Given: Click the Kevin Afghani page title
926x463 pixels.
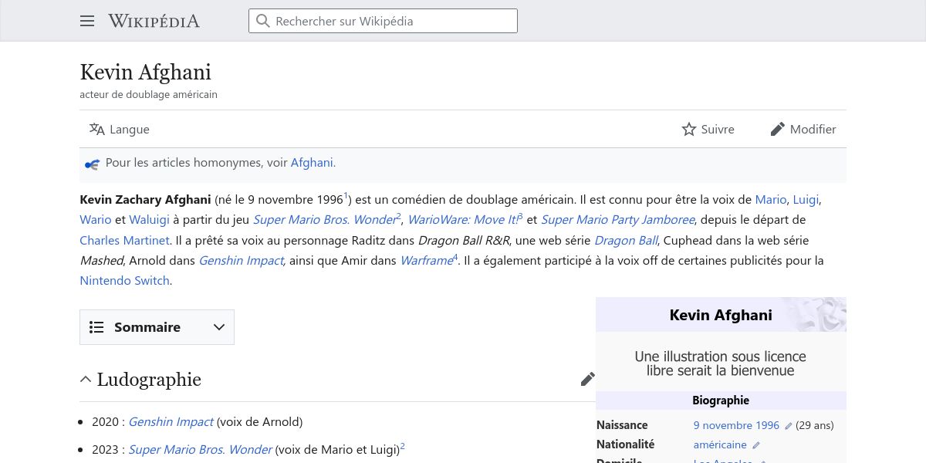Looking at the screenshot, I should point(145,73).
